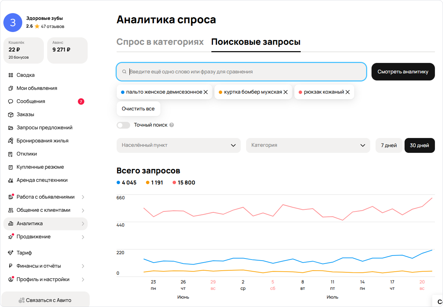443x307 pixels.
Task: Click the Бронирования жилья icon
Action: [x=10, y=141]
